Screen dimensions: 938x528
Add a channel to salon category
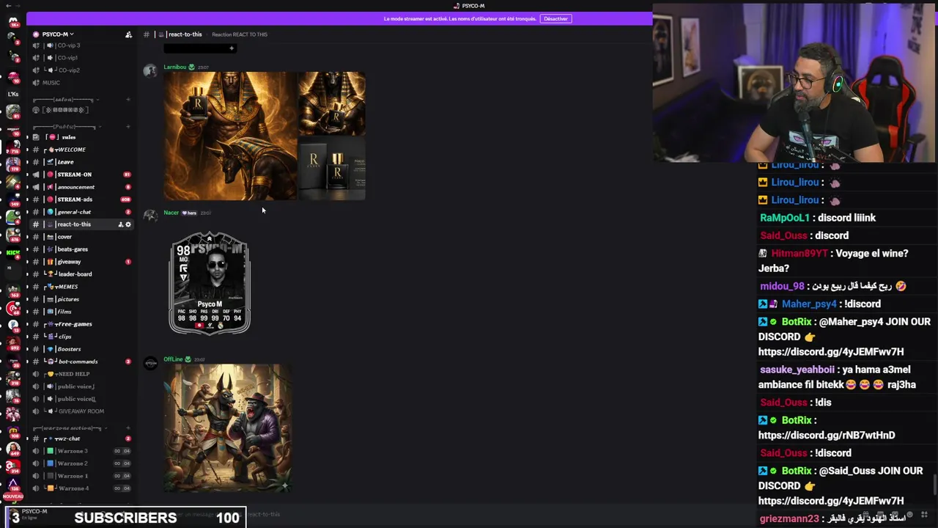point(128,99)
